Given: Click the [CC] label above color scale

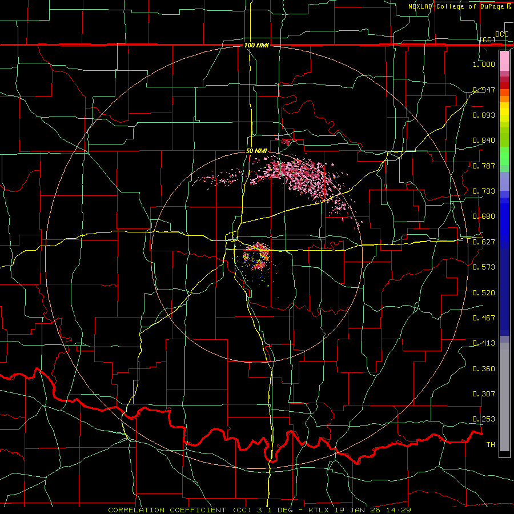Looking at the screenshot, I should pos(488,39).
